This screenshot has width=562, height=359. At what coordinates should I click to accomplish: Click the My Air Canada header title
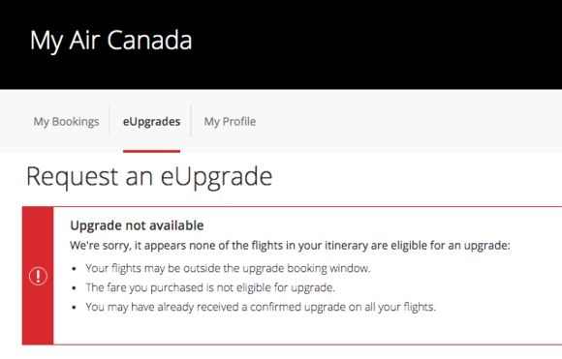point(111,41)
